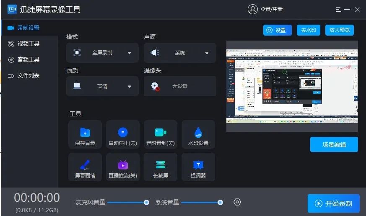Image resolution: width=366 pixels, height=216 pixels.
Task: Open the 保存目录 folder tool
Action: [x=85, y=134]
